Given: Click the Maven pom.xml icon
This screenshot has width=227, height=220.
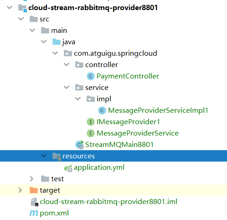Looking at the screenshot, I should pyautogui.click(x=34, y=213).
